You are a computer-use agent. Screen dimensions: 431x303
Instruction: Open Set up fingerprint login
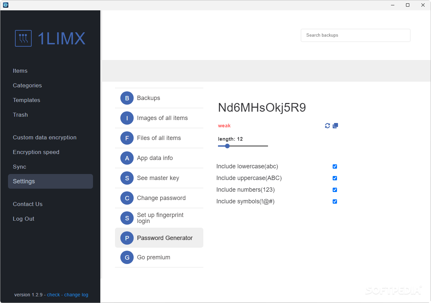[159, 218]
